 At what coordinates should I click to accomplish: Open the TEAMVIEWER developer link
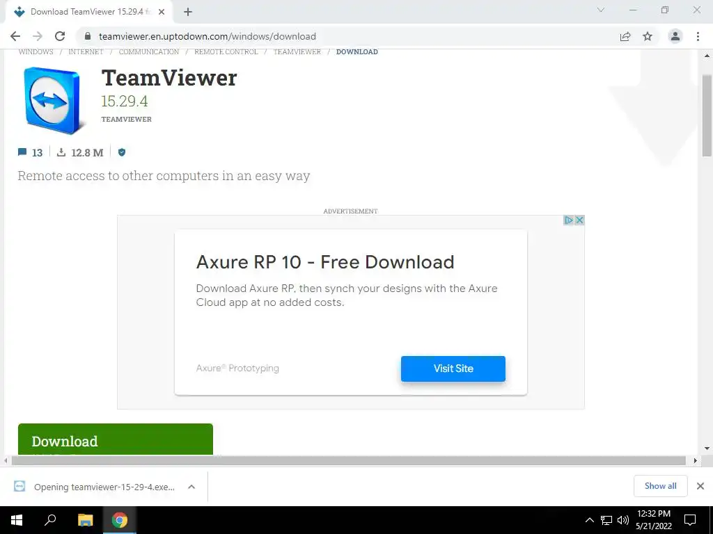(x=127, y=119)
